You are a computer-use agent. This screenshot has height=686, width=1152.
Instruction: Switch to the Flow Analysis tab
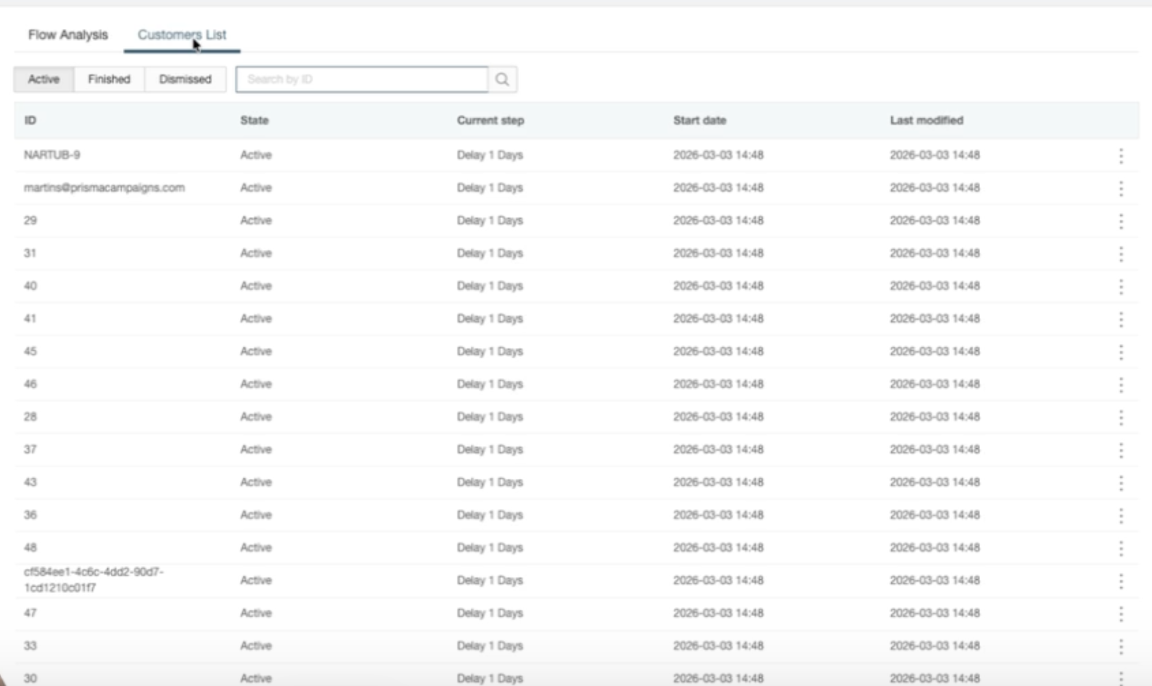pyautogui.click(x=68, y=34)
